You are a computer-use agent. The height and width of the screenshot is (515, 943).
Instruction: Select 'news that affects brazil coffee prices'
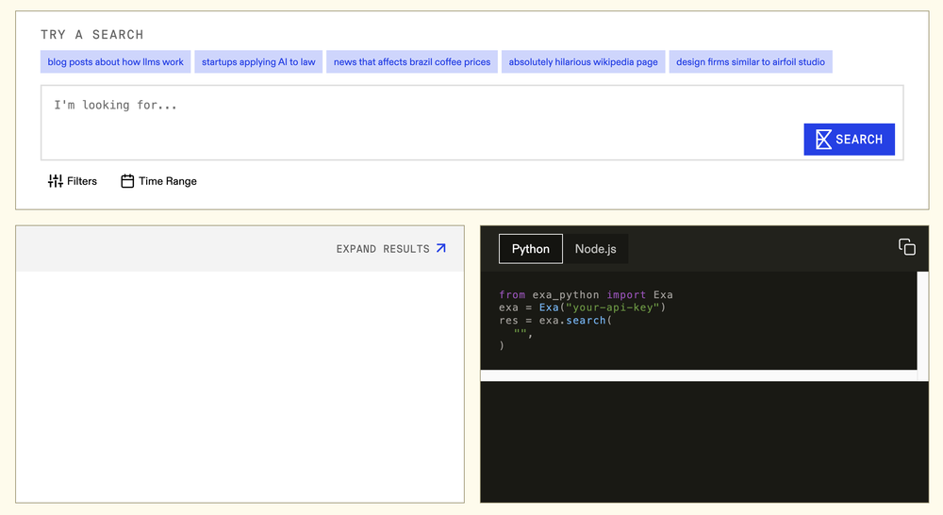click(412, 62)
